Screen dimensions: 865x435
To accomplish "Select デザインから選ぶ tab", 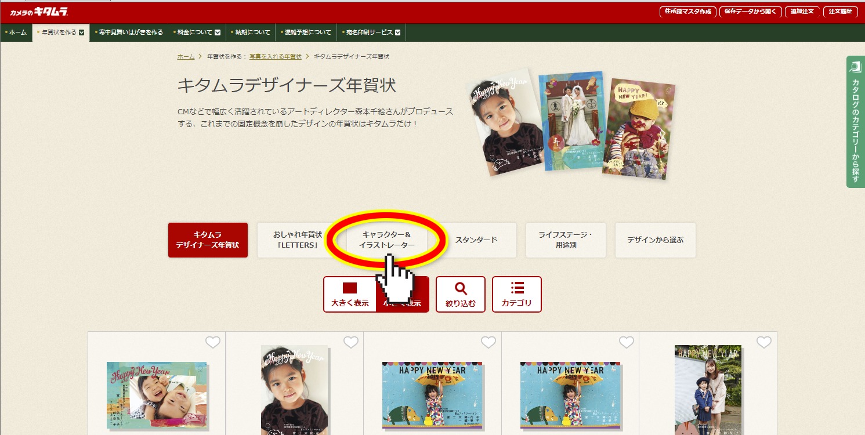I will pyautogui.click(x=655, y=240).
